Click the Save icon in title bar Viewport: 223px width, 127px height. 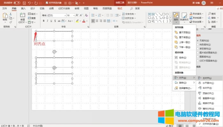[x=24, y=3]
